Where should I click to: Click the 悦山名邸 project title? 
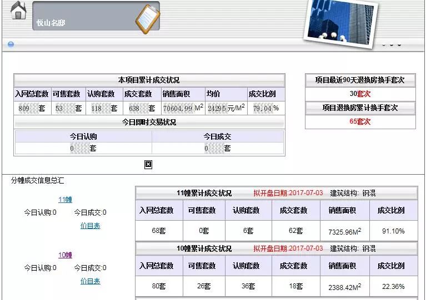click(51, 23)
